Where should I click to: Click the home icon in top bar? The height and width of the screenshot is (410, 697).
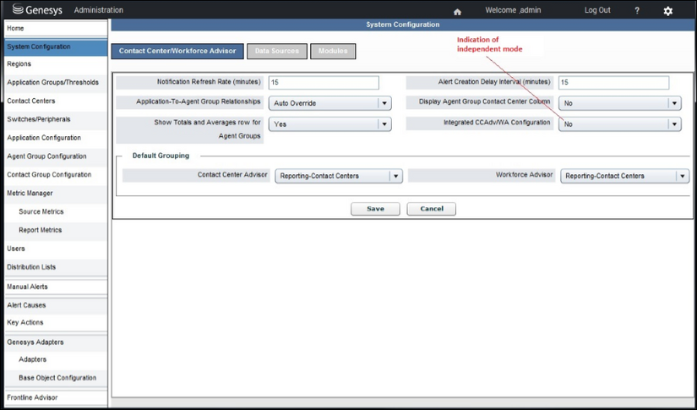click(x=457, y=11)
